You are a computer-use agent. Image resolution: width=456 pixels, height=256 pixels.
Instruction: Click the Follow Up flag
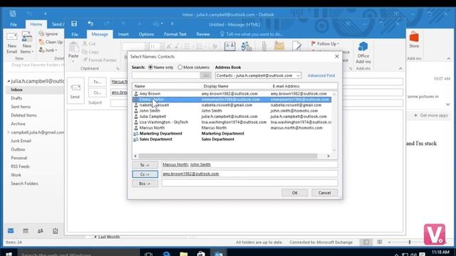pos(325,44)
